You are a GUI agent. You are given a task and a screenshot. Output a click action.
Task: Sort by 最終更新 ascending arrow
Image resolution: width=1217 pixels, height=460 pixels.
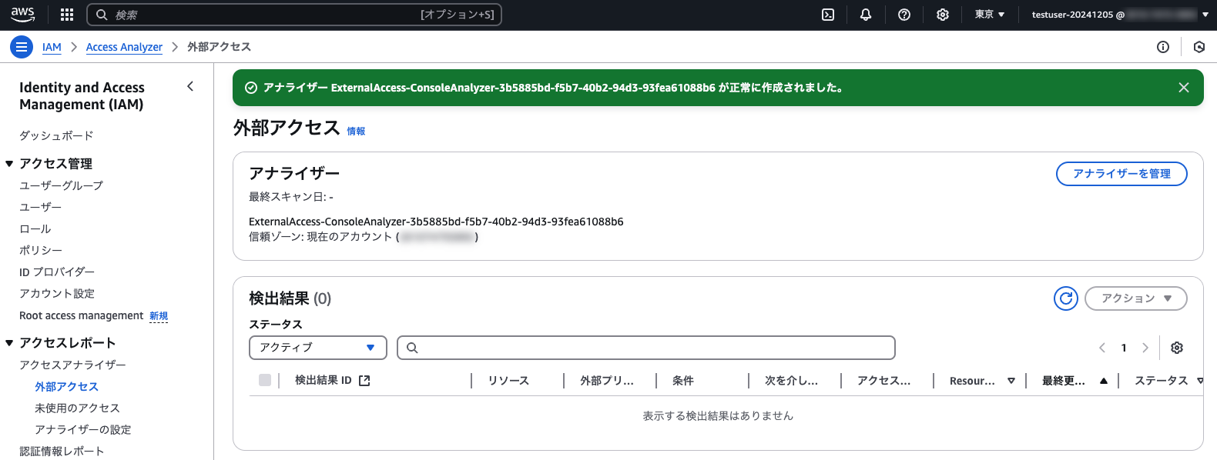click(1104, 381)
